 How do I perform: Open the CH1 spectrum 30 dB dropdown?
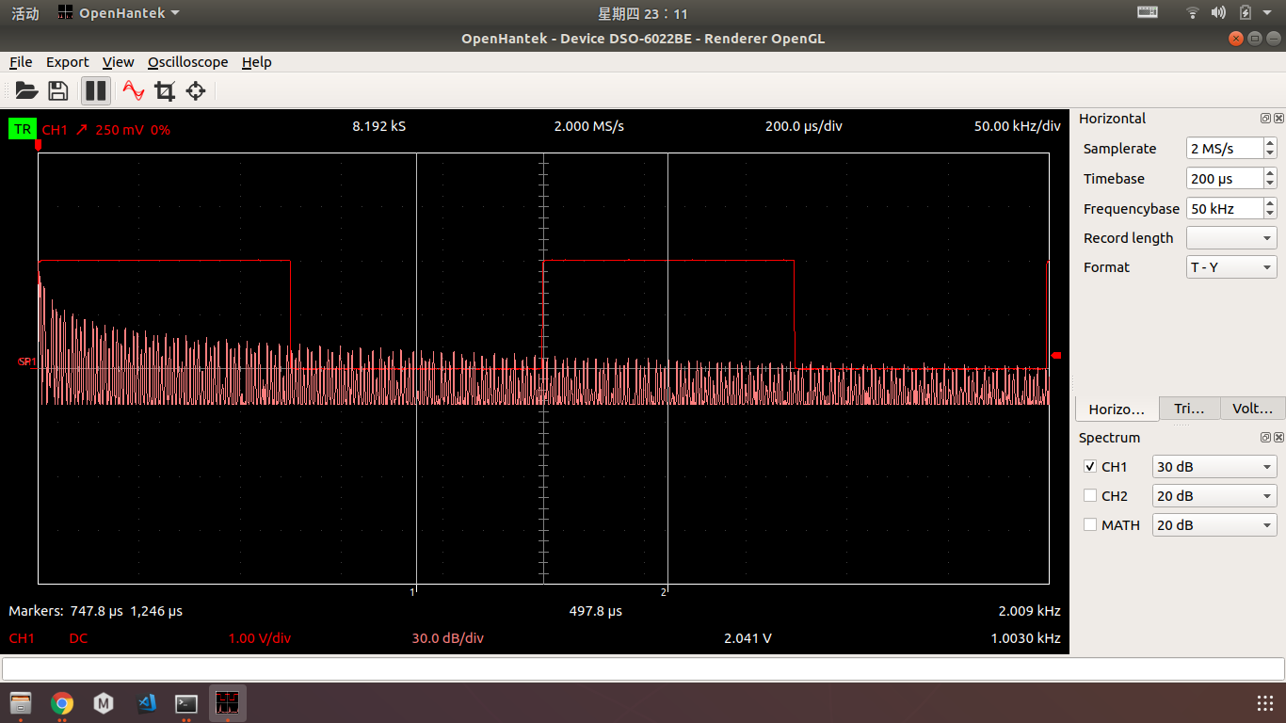pyautogui.click(x=1214, y=467)
